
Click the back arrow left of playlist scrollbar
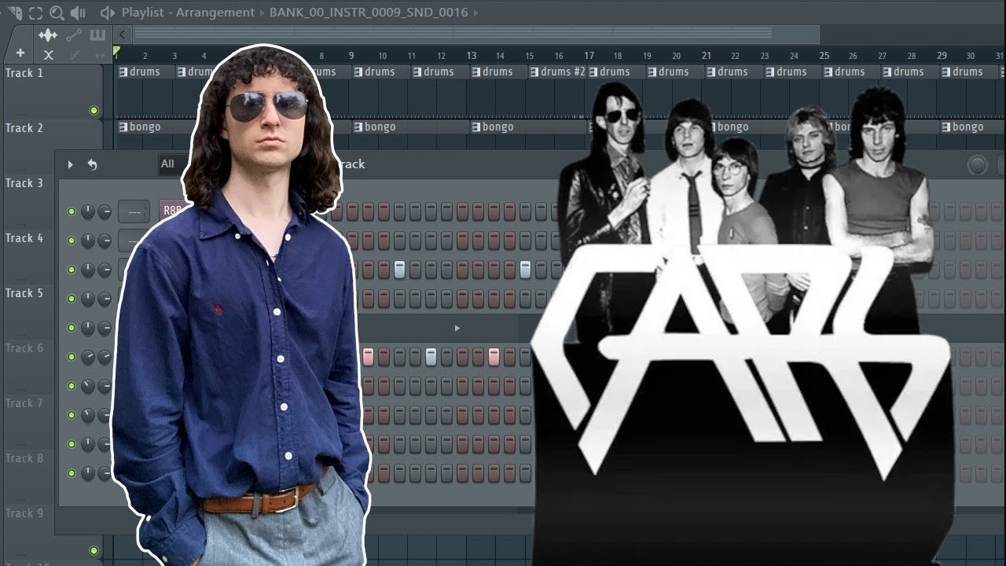[x=122, y=34]
